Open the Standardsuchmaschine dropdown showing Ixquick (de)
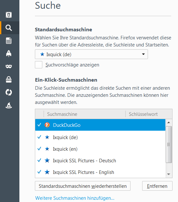 click(x=91, y=54)
